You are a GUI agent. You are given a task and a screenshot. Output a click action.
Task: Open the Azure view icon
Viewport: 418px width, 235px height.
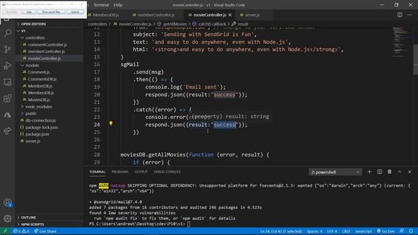tap(7, 115)
